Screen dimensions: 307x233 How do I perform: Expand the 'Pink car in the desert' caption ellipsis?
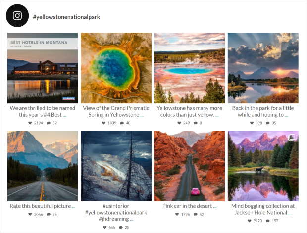[x=215, y=207]
